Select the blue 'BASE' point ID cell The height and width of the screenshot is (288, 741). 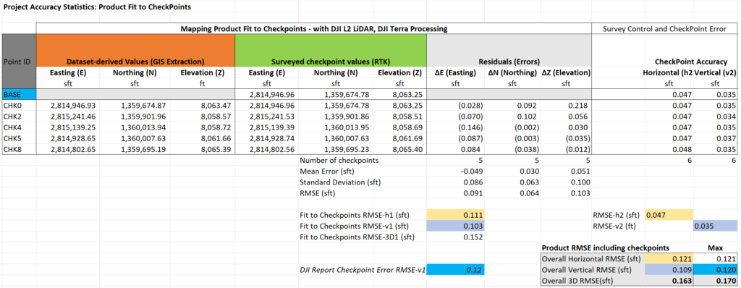coord(18,94)
